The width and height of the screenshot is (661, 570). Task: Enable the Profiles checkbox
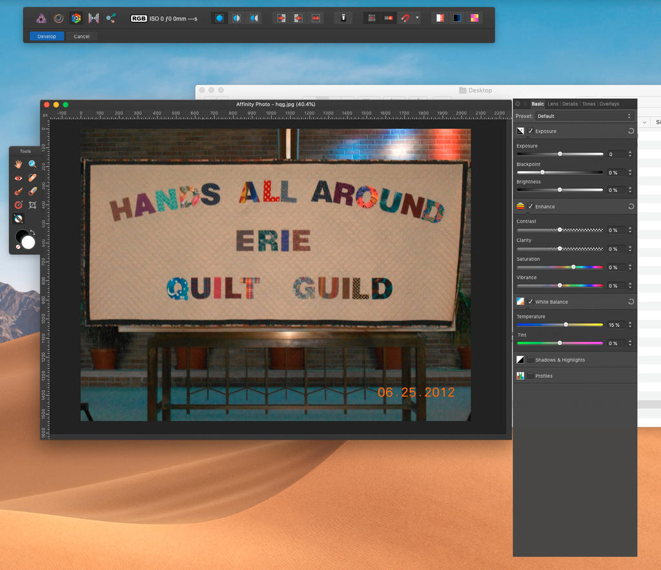[531, 376]
